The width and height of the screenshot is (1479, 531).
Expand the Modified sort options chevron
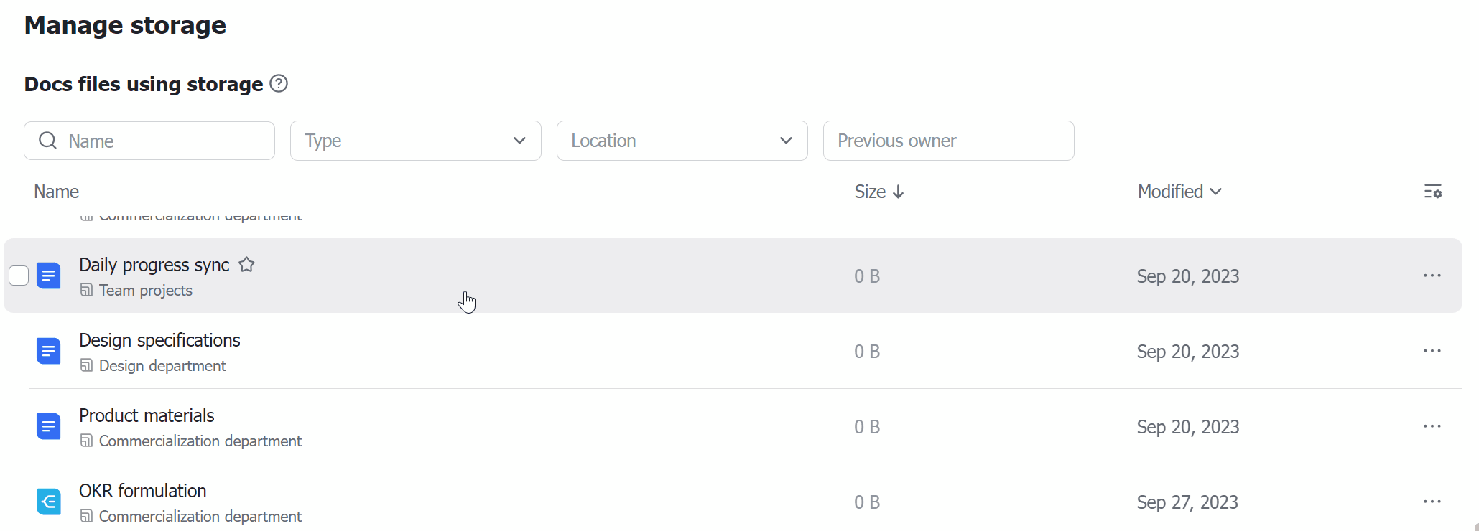pyautogui.click(x=1216, y=192)
